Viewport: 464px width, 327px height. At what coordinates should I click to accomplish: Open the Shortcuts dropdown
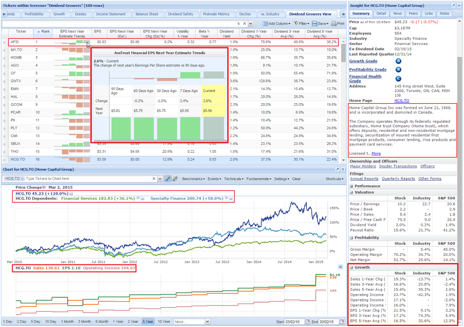[x=335, y=179]
